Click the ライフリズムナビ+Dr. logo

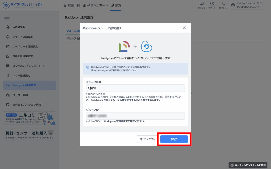click(23, 5)
